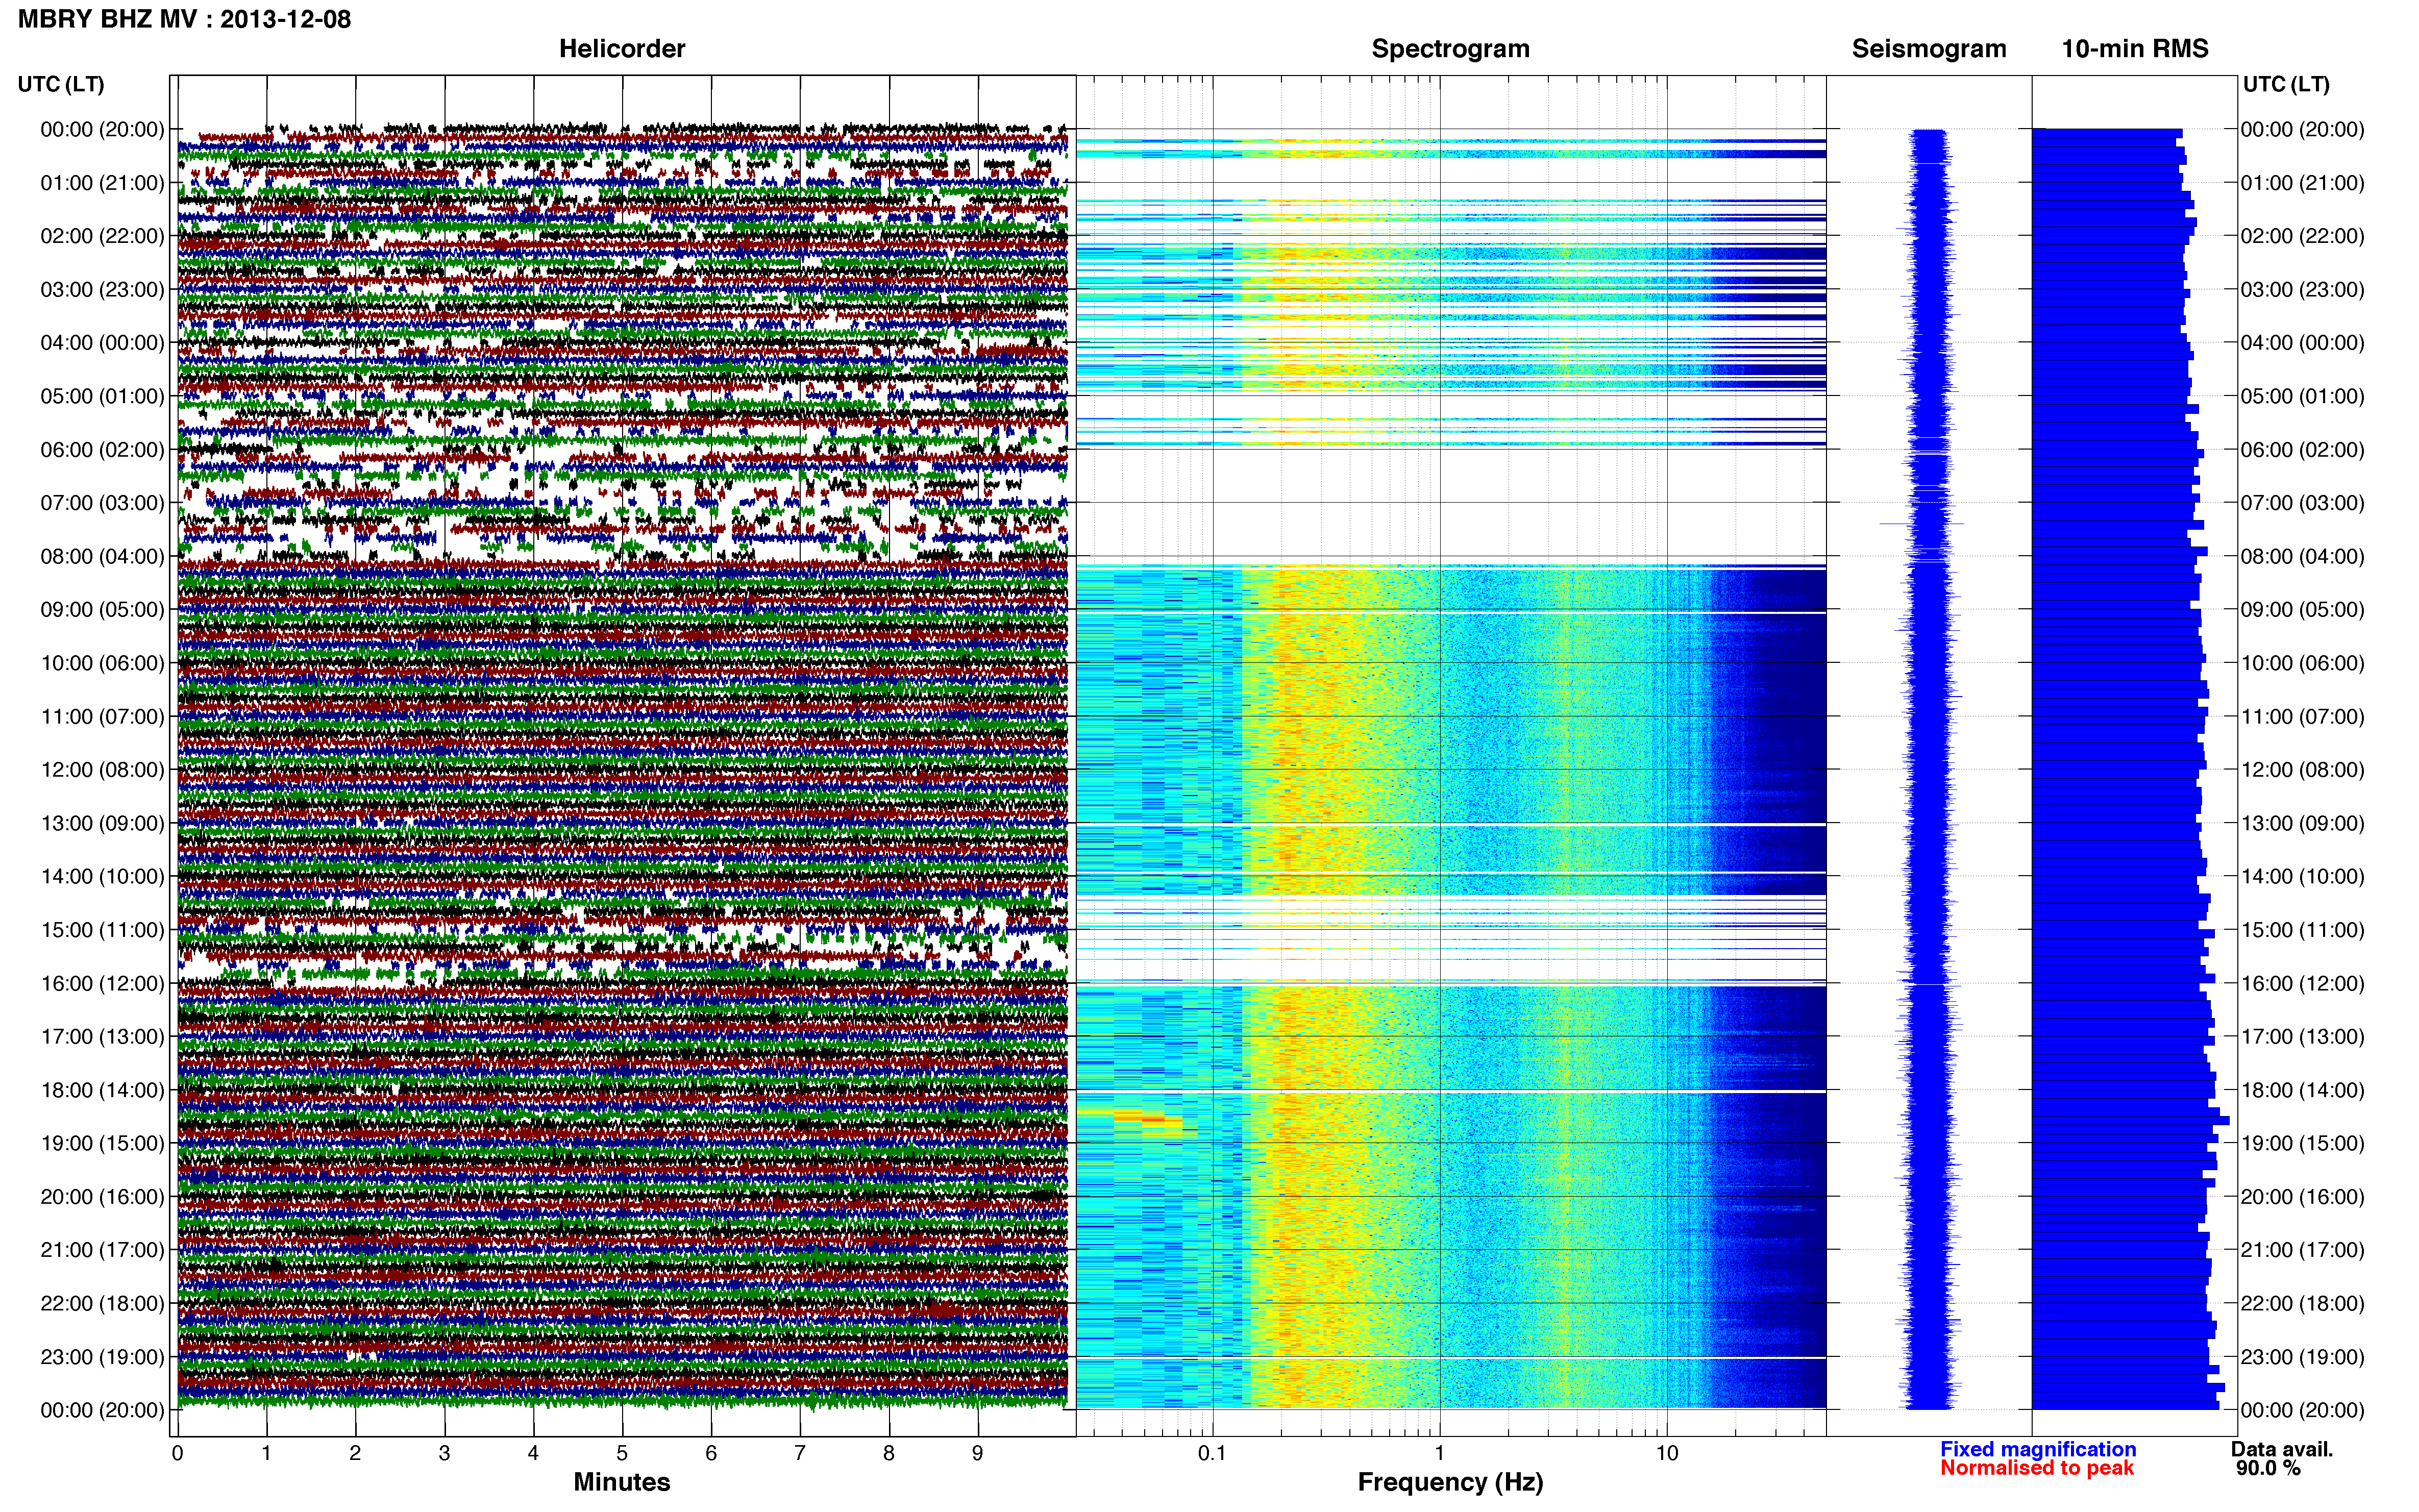
Task: Click the blue seismogram trace
Action: 1929,768
